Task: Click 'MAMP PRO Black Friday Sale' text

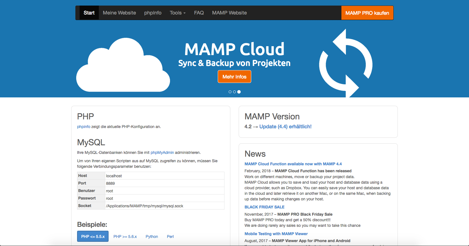Action: tap(305, 214)
